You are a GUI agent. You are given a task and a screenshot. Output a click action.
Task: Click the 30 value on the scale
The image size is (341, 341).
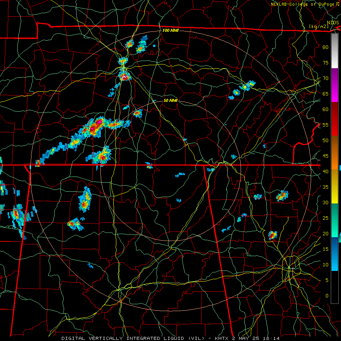tap(325, 202)
